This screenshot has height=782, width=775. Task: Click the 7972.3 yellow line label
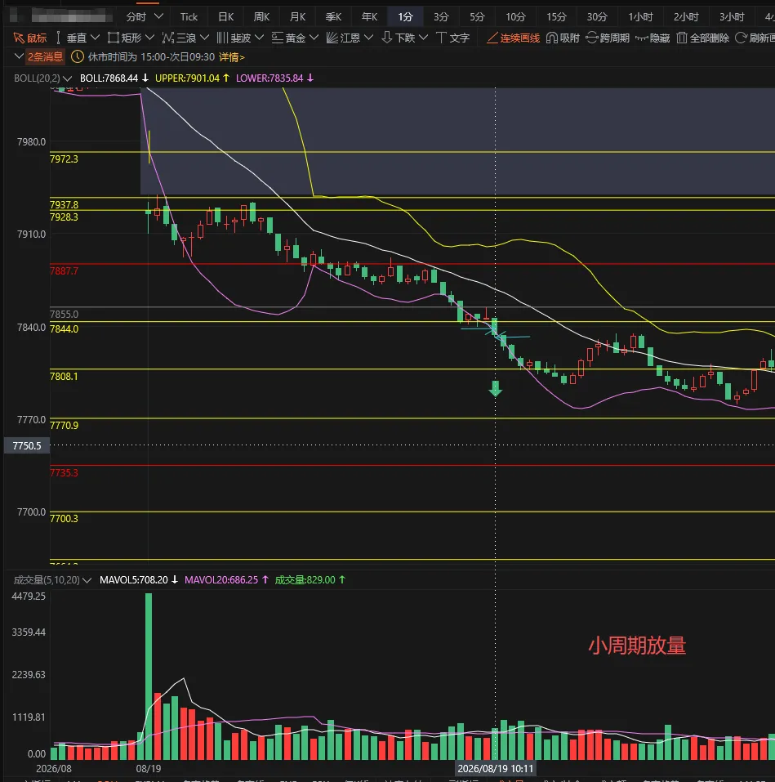[64, 159]
